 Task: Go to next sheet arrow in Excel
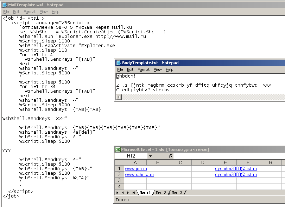pos(128,193)
